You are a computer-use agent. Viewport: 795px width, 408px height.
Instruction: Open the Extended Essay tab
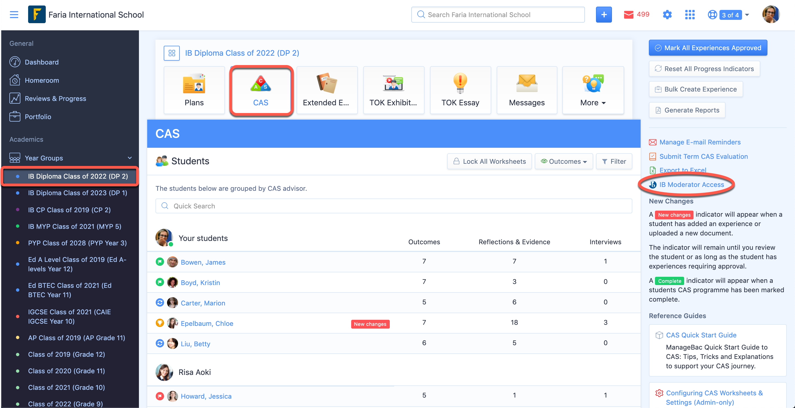(327, 90)
